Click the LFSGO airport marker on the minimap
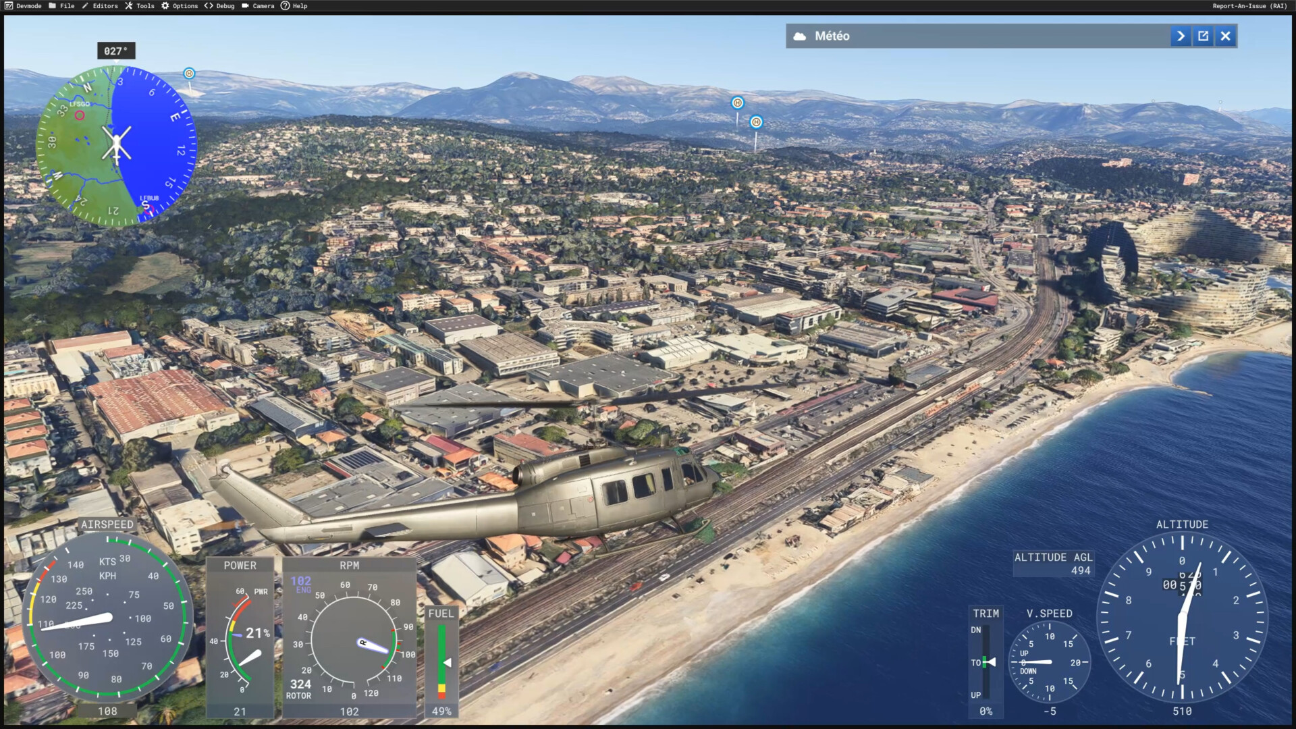Viewport: 1296px width, 729px height. (80, 115)
